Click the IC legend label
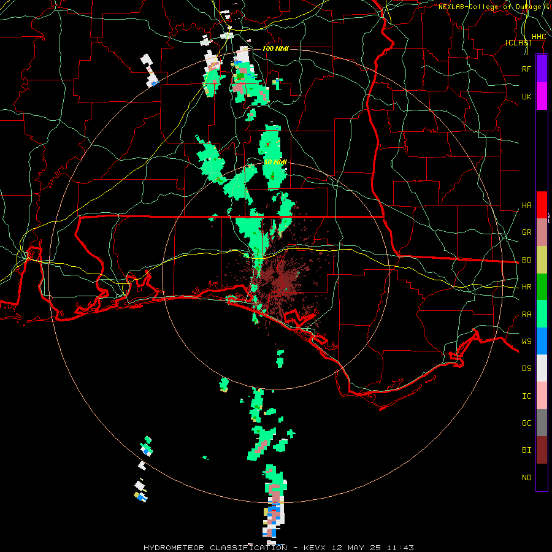The width and height of the screenshot is (552, 552). pos(527,396)
